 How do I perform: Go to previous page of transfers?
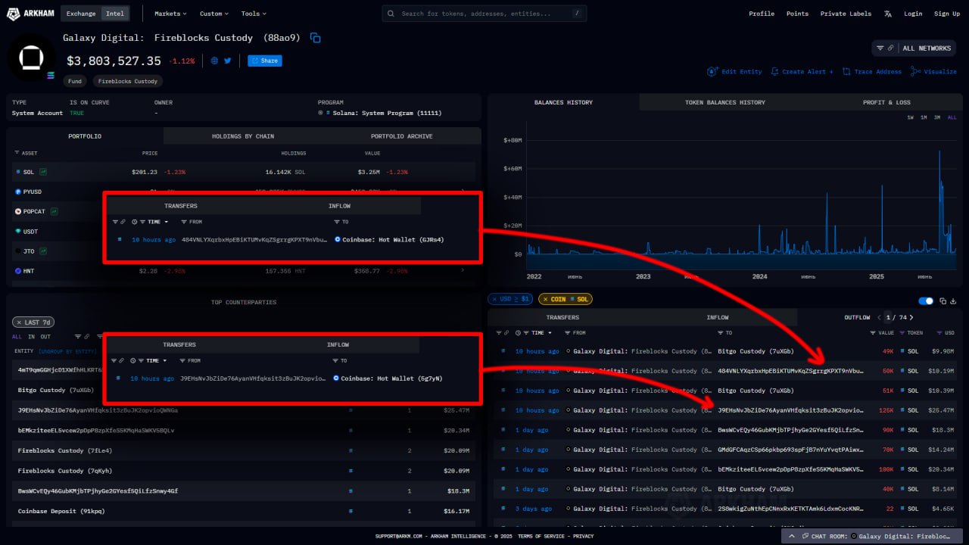click(x=880, y=317)
